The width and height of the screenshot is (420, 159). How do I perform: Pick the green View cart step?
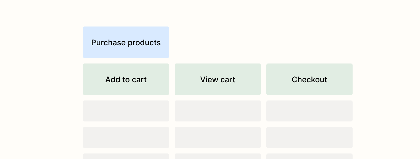click(218, 79)
